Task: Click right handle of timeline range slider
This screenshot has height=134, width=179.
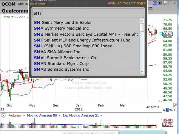Action: tap(166, 133)
